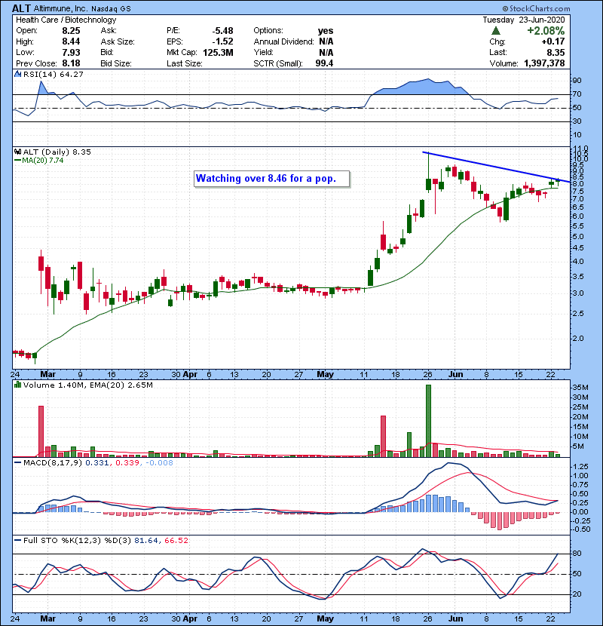Click the Volume figure 1,397,378
Viewport: 603px width, 626px height.
tap(544, 63)
